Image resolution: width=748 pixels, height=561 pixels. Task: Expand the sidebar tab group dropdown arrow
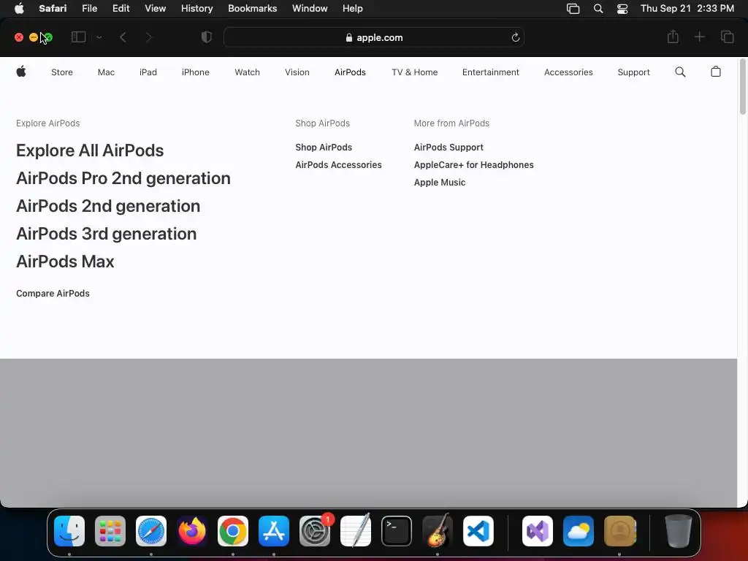pos(99,37)
